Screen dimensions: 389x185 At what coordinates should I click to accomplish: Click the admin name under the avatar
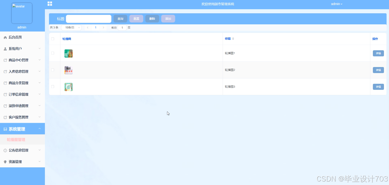22,28
